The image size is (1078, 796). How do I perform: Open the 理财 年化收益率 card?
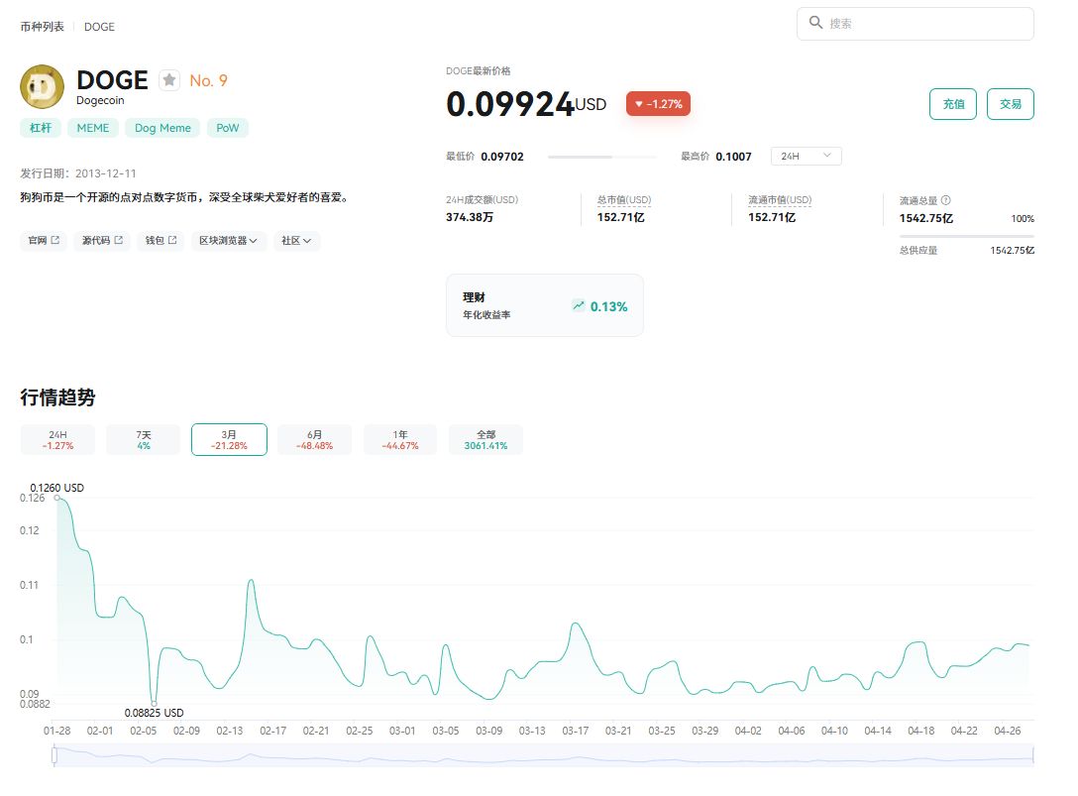(x=545, y=305)
